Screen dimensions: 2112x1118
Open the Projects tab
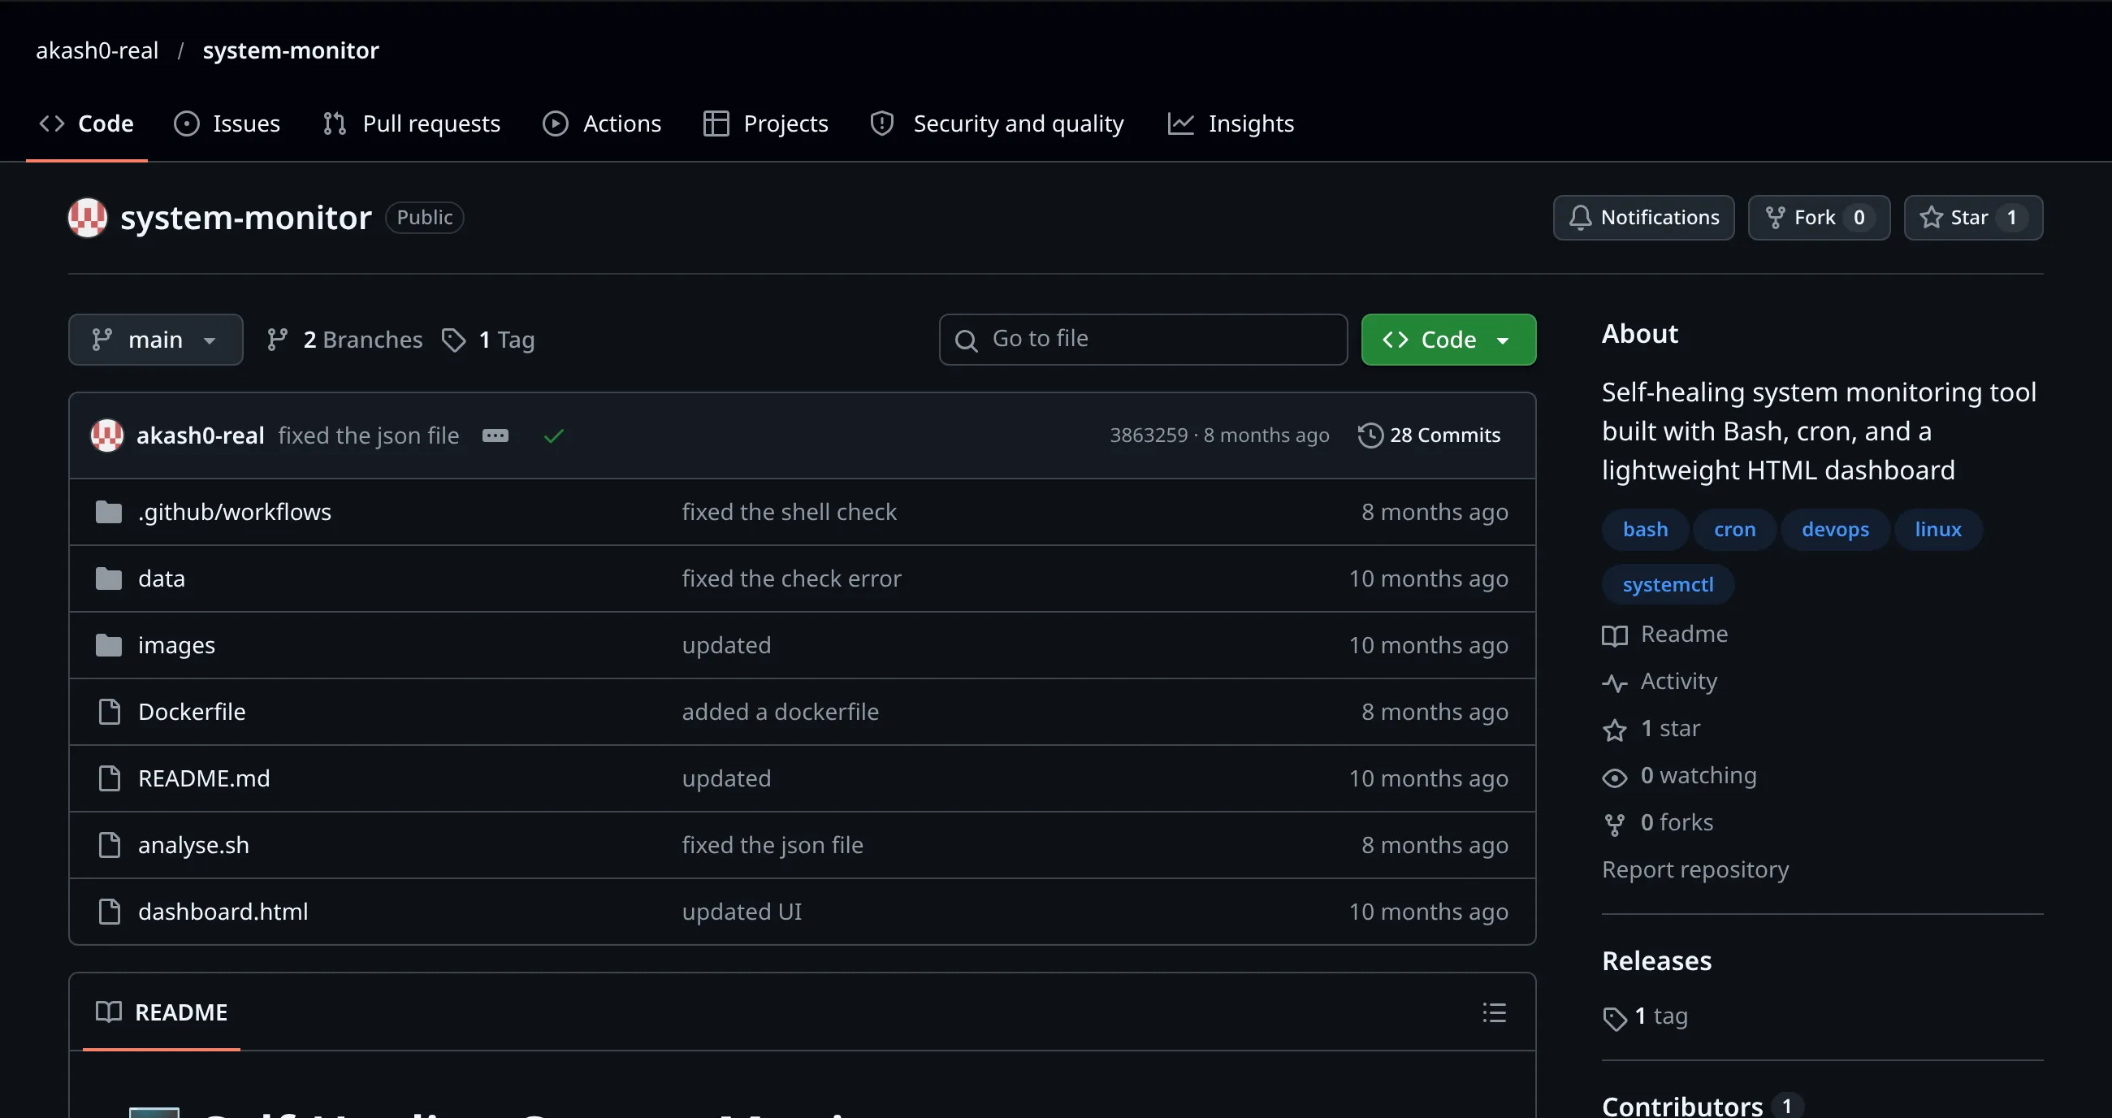(x=766, y=123)
